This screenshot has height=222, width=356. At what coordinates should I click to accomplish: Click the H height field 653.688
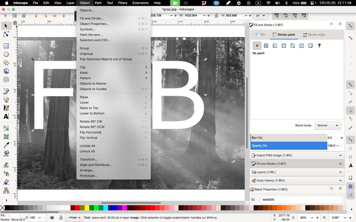click(235, 16)
